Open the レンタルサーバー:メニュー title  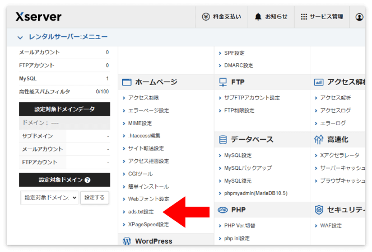[68, 37]
